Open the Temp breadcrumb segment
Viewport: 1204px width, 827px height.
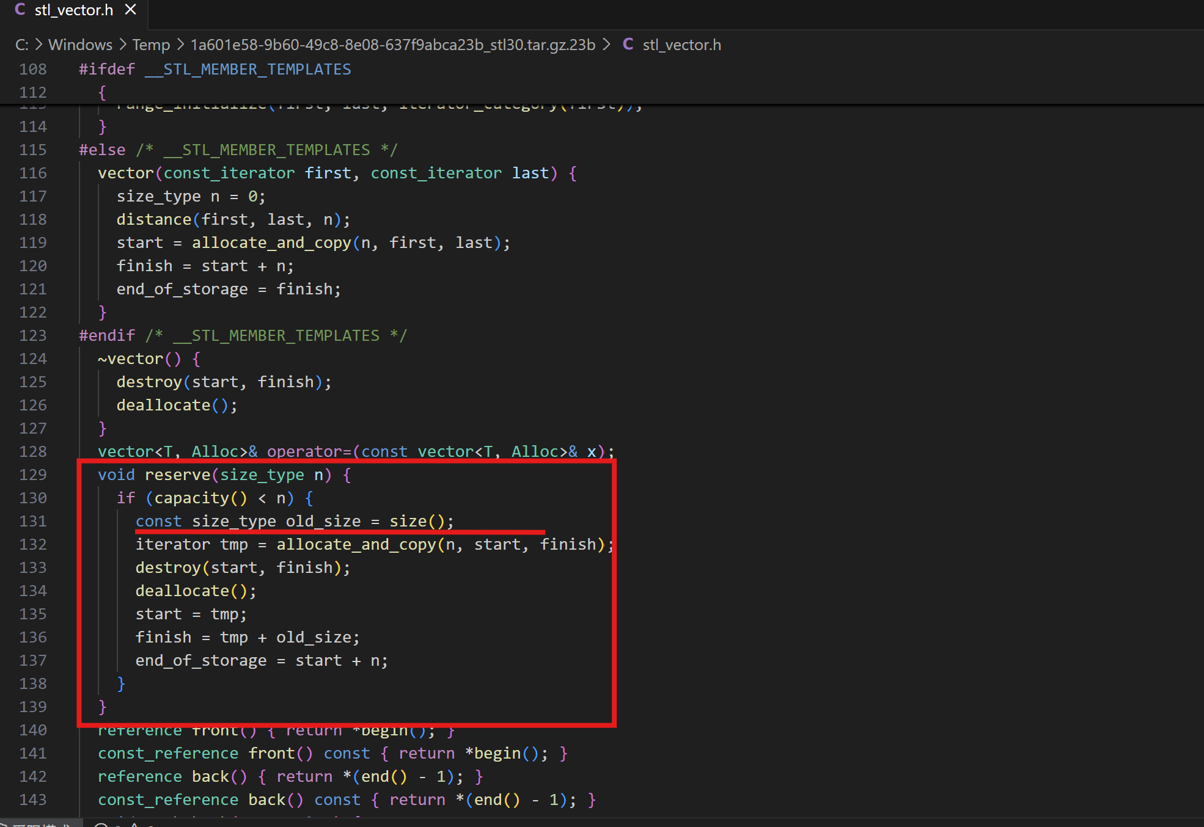click(x=151, y=45)
